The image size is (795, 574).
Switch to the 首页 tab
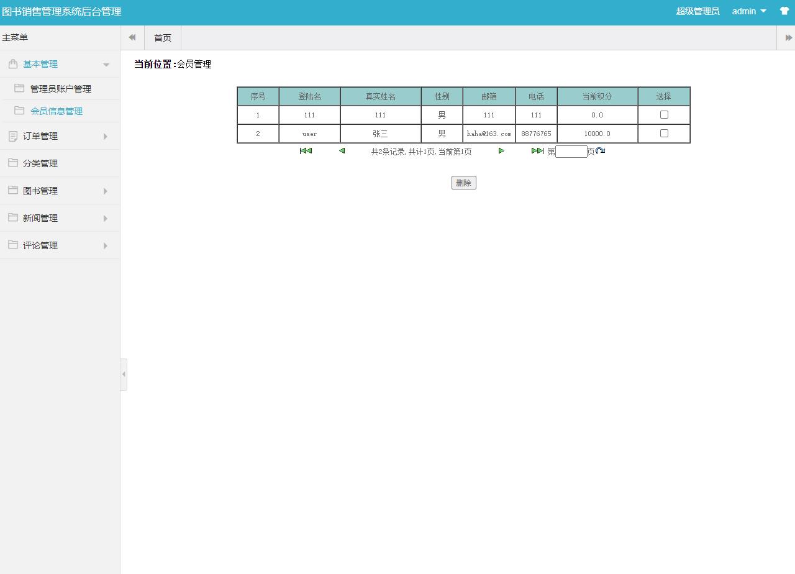(162, 38)
